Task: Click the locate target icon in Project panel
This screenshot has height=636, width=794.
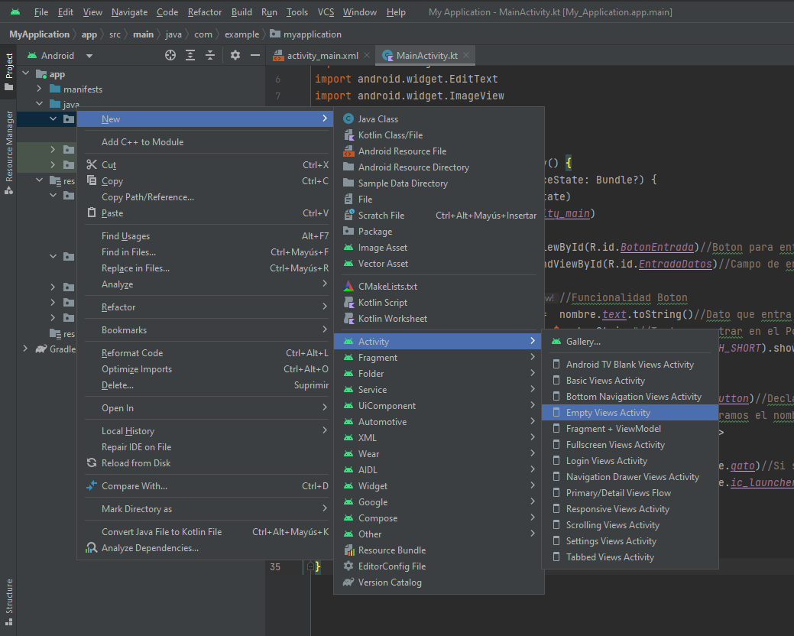Action: click(x=170, y=56)
